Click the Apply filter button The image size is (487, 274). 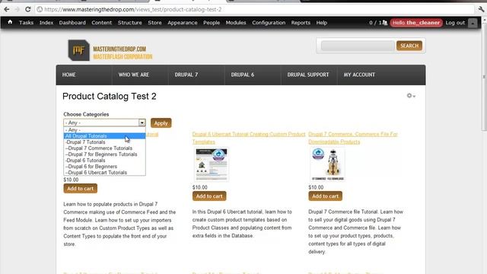(x=161, y=123)
